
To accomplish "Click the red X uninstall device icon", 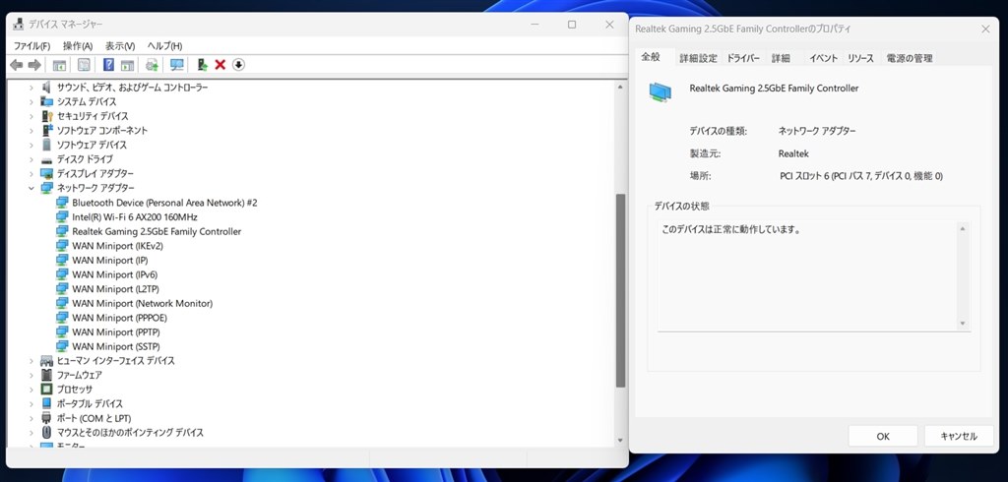I will coord(220,65).
